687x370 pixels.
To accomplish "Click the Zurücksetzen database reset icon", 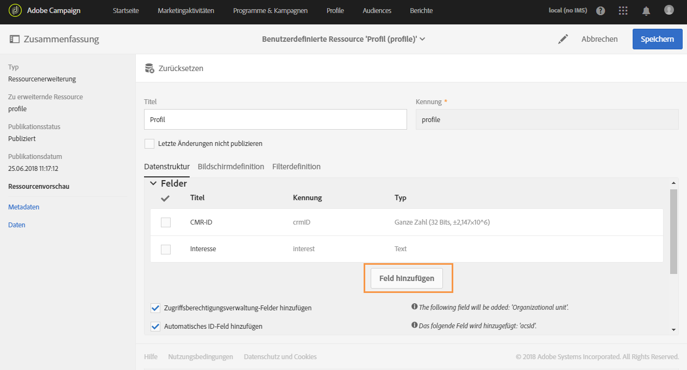I will click(149, 68).
